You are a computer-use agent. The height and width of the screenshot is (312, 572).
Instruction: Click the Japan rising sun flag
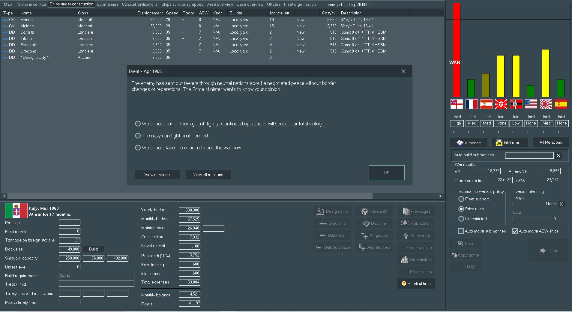[546, 104]
